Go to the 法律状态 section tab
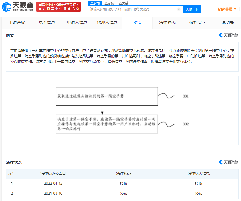 click(x=167, y=22)
